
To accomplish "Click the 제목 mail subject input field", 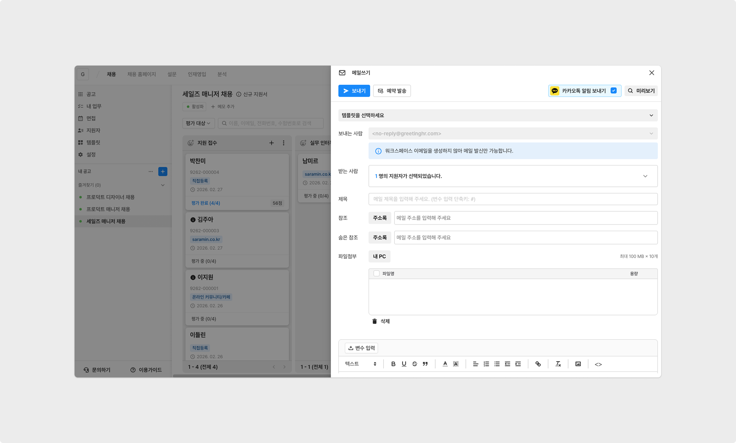I will (x=513, y=199).
